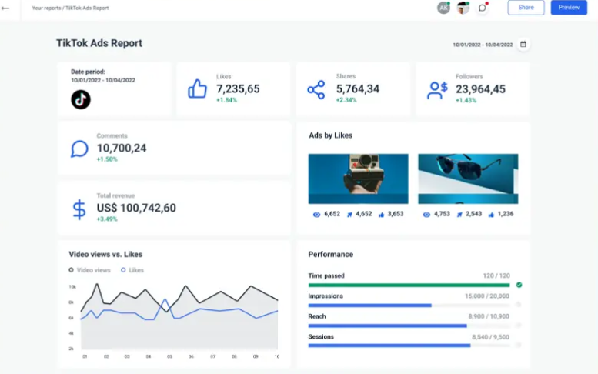Click the Comments speech bubble icon
Viewport: 598px width, 374px height.
pos(79,149)
